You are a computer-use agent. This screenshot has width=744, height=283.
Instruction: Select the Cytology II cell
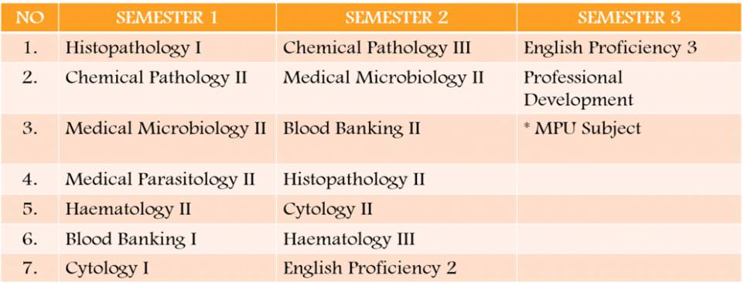click(396, 209)
